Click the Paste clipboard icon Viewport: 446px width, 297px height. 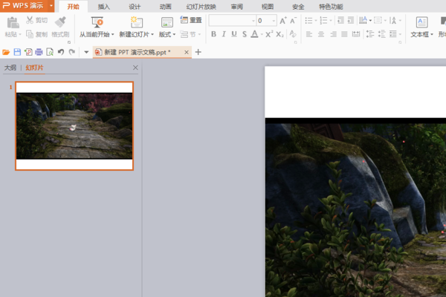[13, 23]
